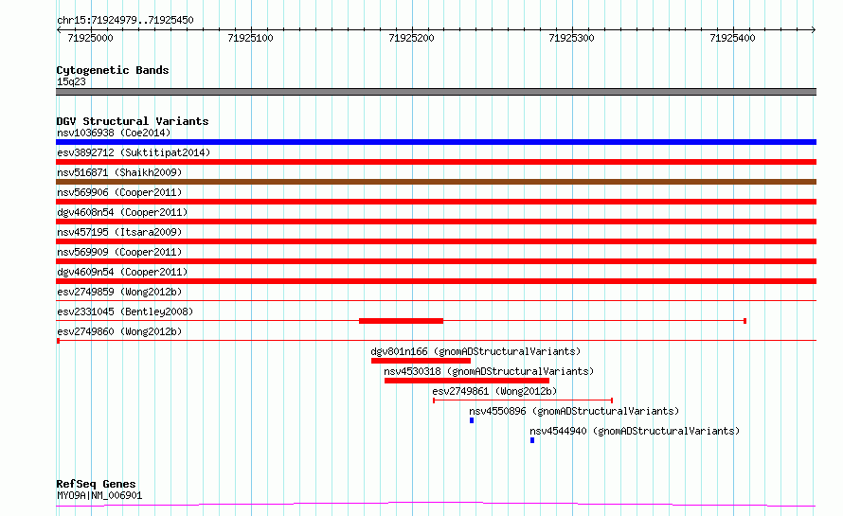
Task: Click the dgv4608n54 (Cooper2011) label
Action: 122,212
